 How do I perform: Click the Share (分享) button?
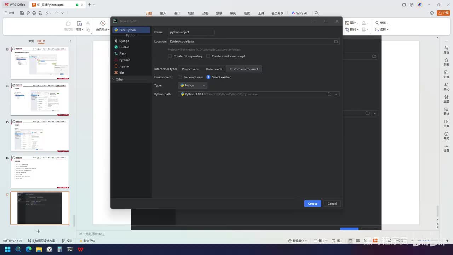443,13
